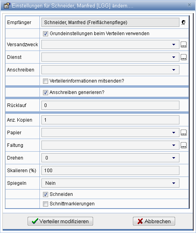This screenshot has width=196, height=233.
Task: Open the ellipsis button next to Papier
Action: point(183,133)
